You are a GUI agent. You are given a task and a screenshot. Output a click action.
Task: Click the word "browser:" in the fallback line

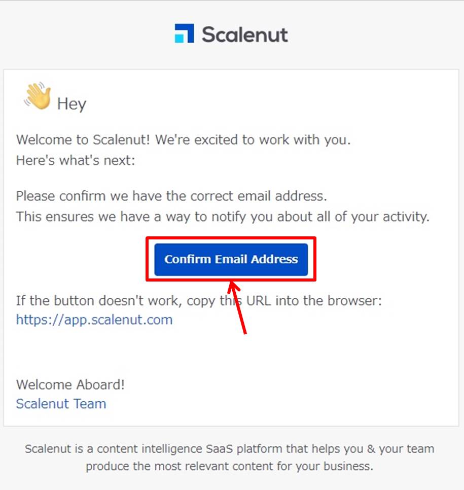[x=354, y=301]
